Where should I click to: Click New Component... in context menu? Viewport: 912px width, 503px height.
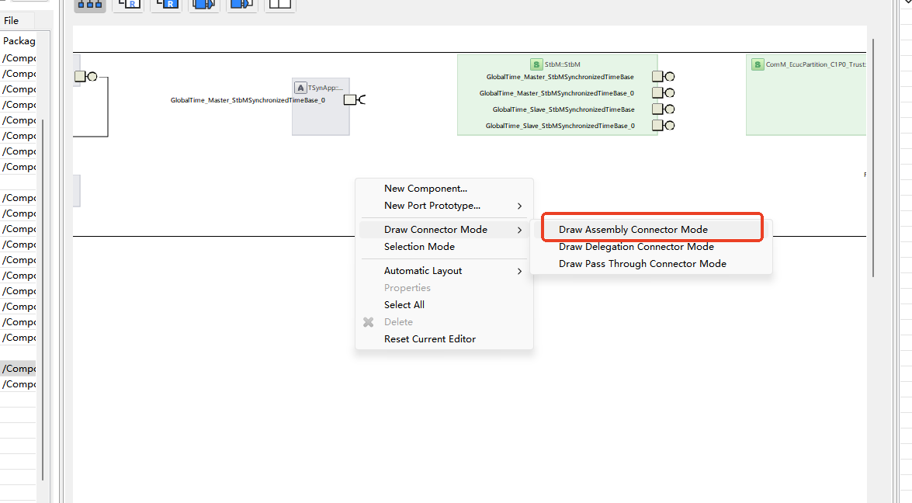click(x=425, y=189)
